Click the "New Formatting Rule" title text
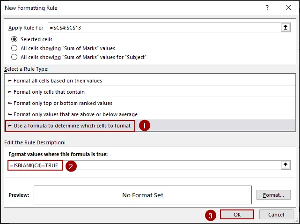This screenshot has width=300, height=224. tap(31, 8)
